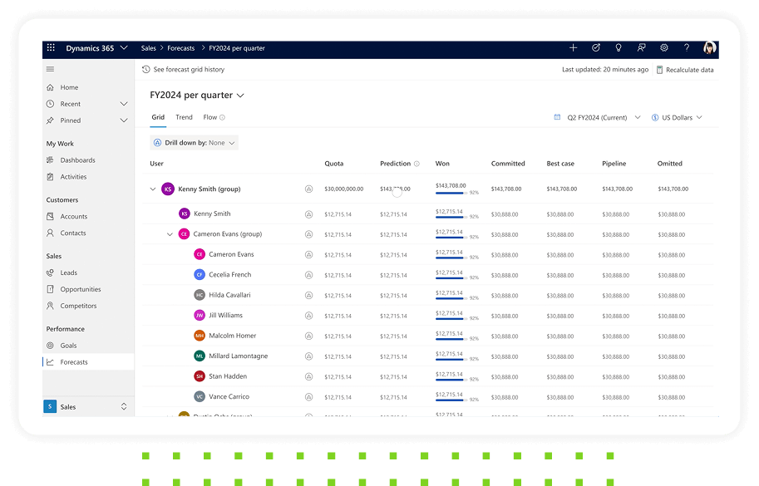Screen dimensions: 759x486
Task: Click the row icon beside Cameron Evans (group)
Action: (308, 234)
